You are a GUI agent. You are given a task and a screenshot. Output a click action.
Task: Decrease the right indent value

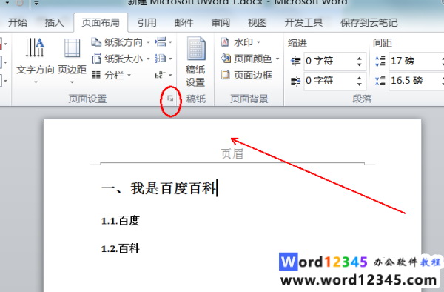pyautogui.click(x=359, y=84)
